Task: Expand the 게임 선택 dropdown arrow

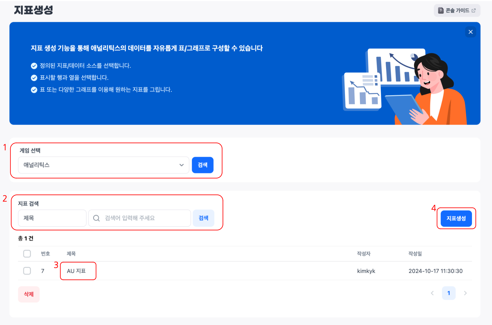Action: point(181,165)
